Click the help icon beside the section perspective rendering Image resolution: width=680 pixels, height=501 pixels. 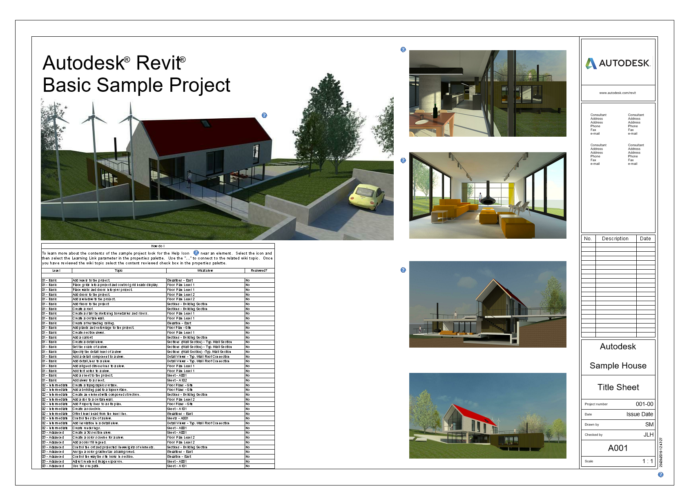point(403,270)
